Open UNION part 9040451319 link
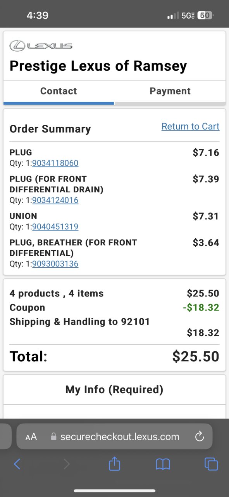Screen dimensions: 229x497 tap(55, 227)
